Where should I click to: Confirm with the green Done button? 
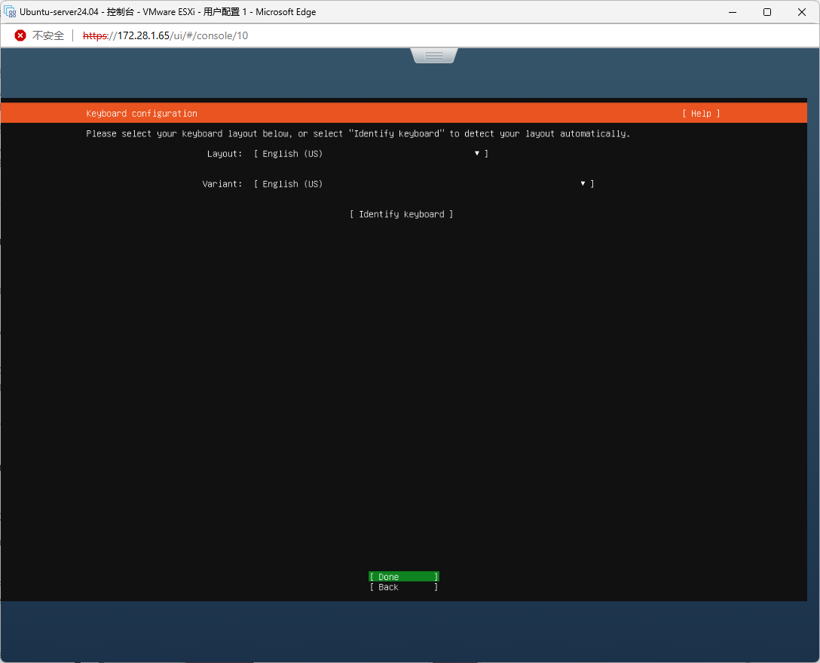(x=403, y=577)
